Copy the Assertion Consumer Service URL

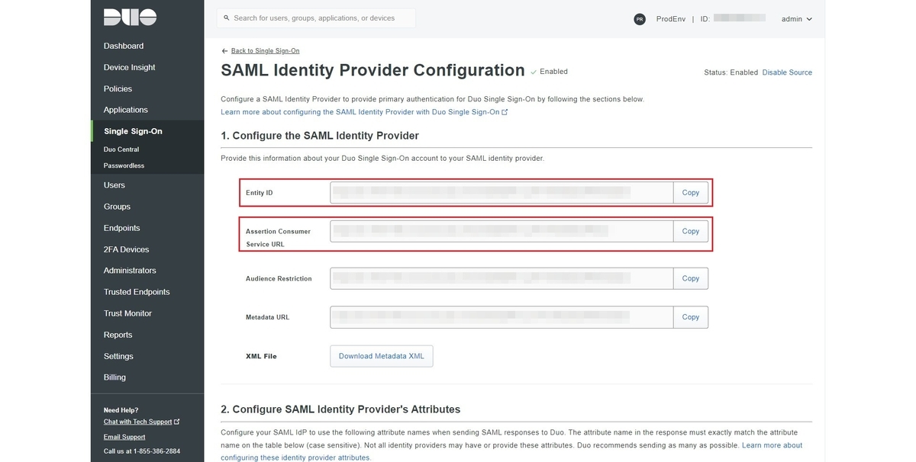(691, 231)
